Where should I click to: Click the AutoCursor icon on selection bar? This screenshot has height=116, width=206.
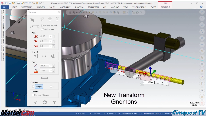(74, 12)
